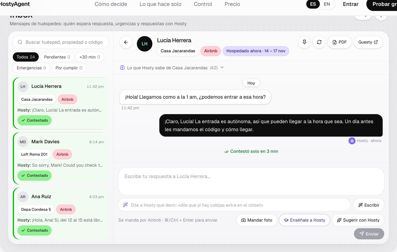The height and width of the screenshot is (252, 397).
Task: Filter inbox by +30 min
Action: pos(90,57)
